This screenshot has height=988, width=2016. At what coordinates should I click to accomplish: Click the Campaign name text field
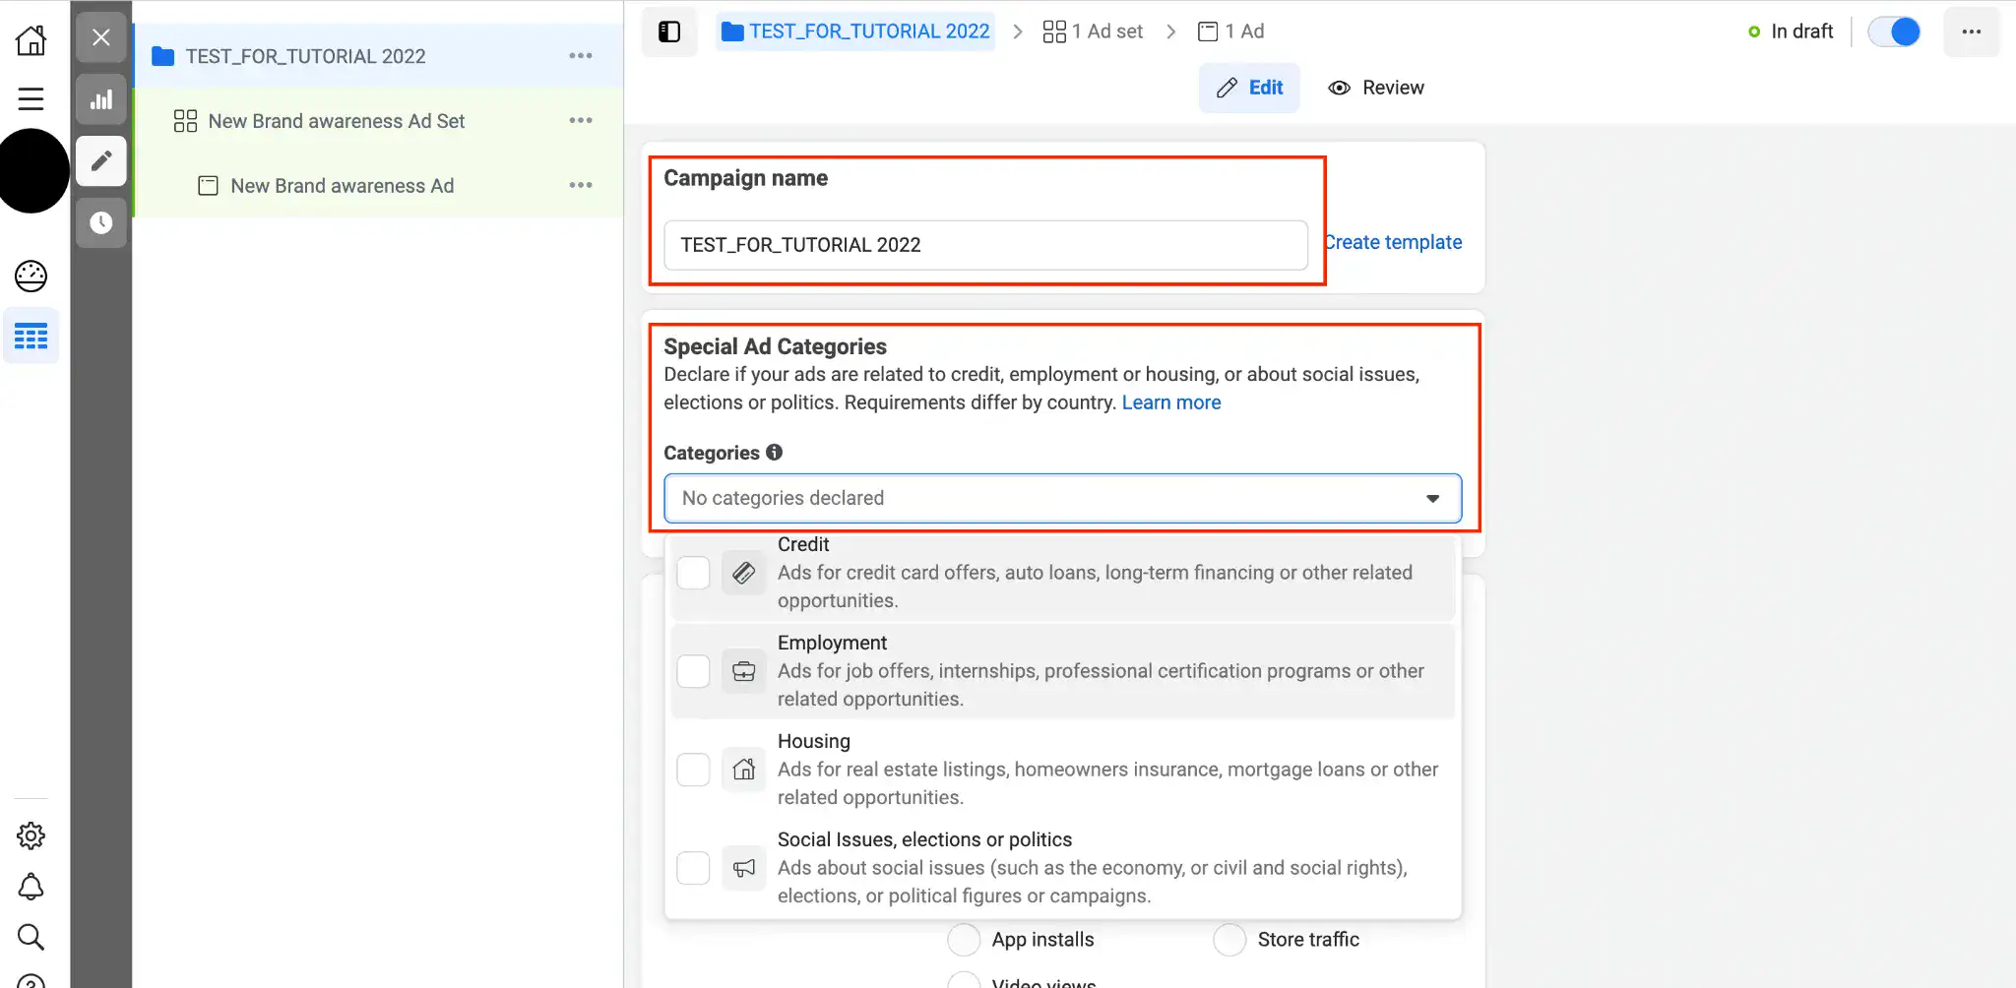click(x=985, y=245)
